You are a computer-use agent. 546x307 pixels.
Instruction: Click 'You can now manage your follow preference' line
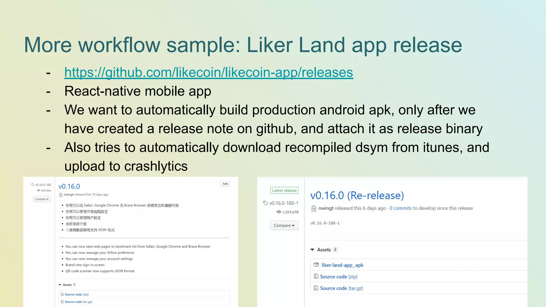pos(100,253)
